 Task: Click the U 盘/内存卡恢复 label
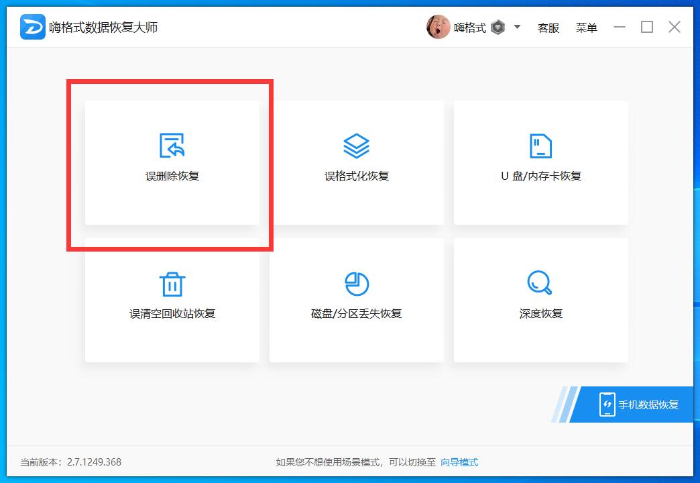coord(541,176)
